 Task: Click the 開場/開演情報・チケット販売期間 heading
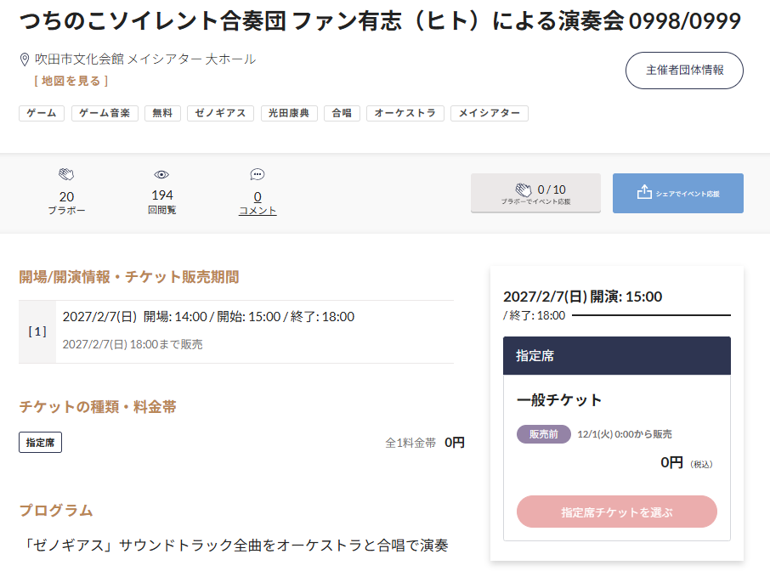129,277
